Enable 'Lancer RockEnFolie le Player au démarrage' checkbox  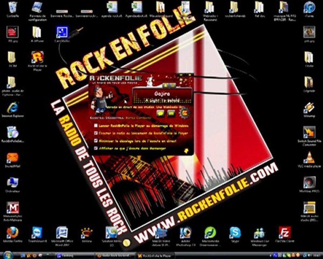click(x=95, y=126)
